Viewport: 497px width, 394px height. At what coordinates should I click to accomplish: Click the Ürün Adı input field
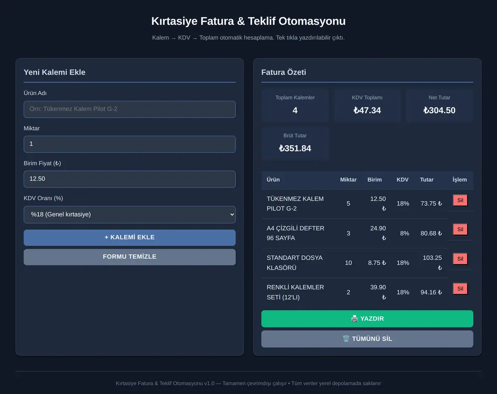130,109
